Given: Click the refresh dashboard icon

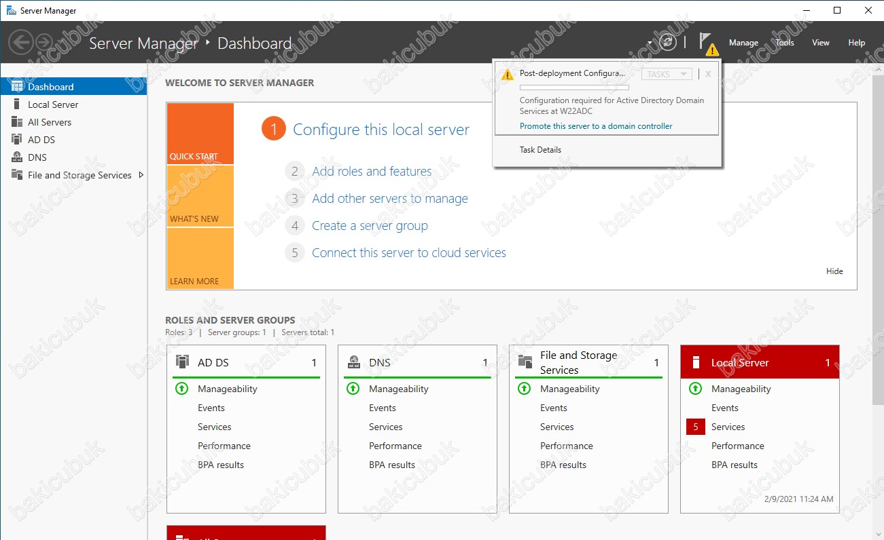Looking at the screenshot, I should coord(669,42).
